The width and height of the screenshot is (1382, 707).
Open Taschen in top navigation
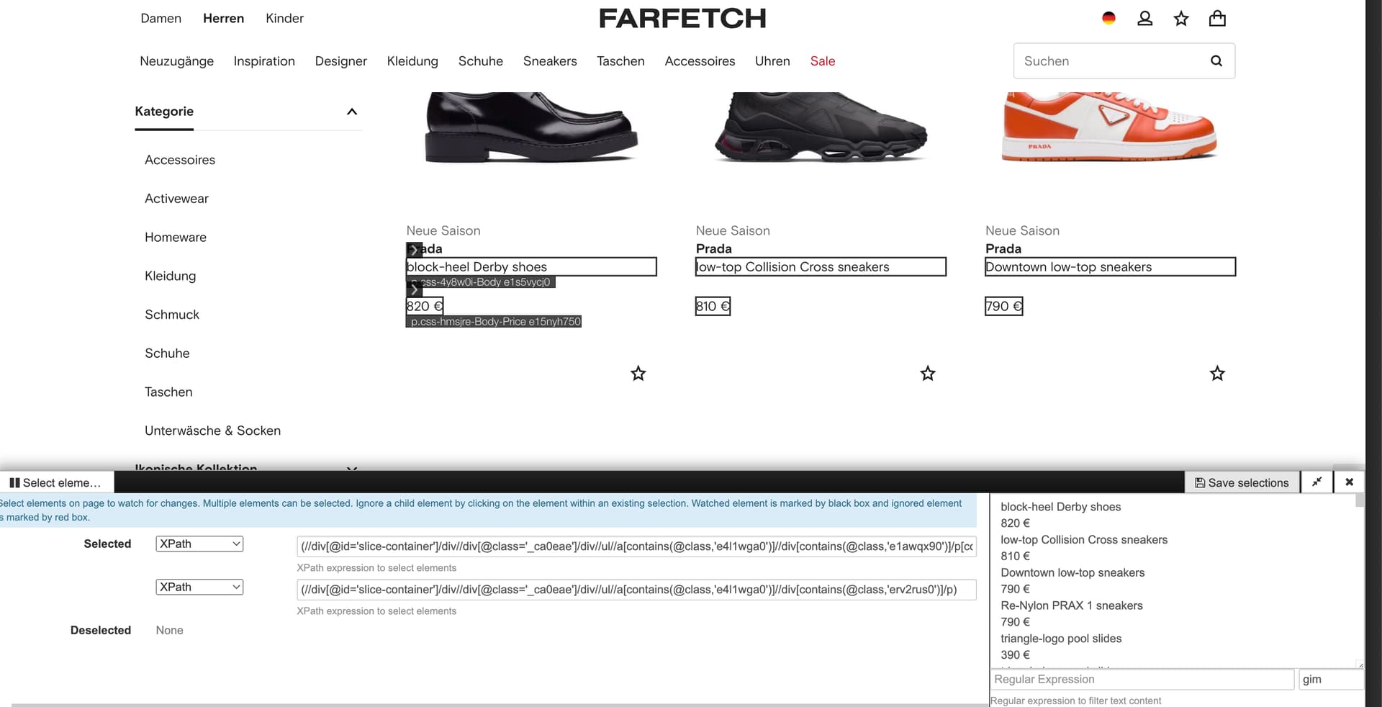point(620,61)
